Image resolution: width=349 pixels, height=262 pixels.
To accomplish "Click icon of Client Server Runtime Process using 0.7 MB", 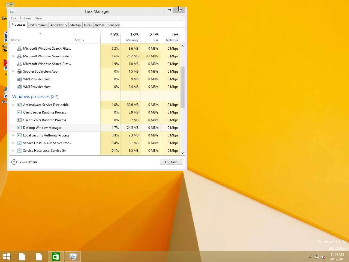I will coord(19,120).
